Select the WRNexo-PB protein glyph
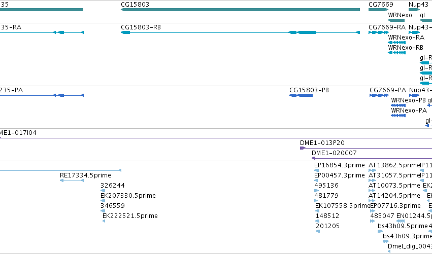 click(x=398, y=105)
